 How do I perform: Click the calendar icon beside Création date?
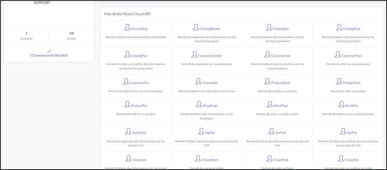(x=32, y=56)
